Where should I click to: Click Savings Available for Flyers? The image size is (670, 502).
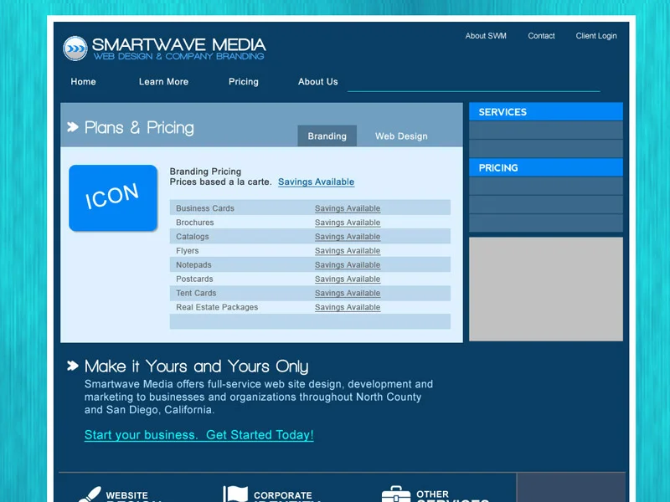(348, 250)
